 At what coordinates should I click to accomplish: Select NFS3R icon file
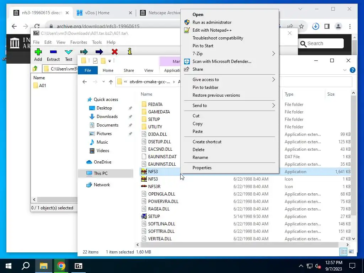click(154, 186)
